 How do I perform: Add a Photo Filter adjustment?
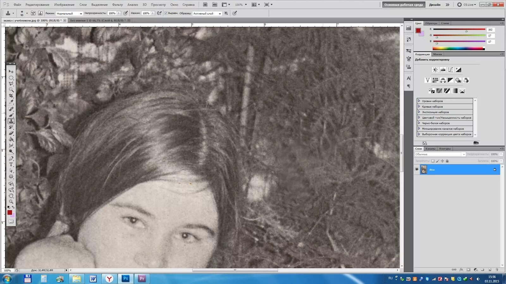tap(458, 80)
